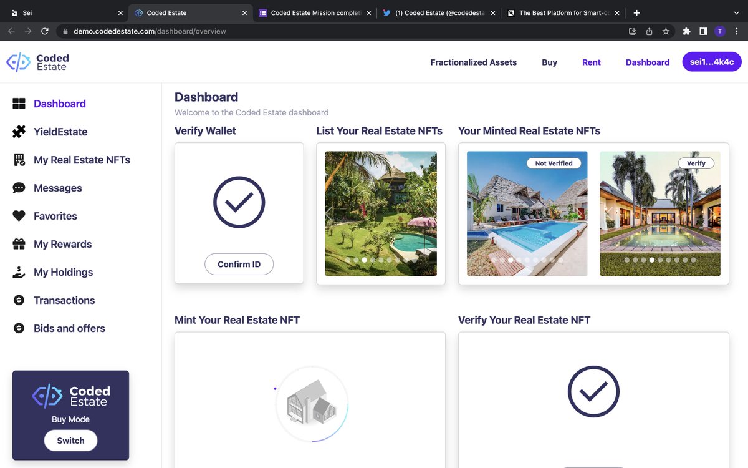The width and height of the screenshot is (748, 468).
Task: Open Fractionalized Assets in top navigation
Action: pos(474,62)
